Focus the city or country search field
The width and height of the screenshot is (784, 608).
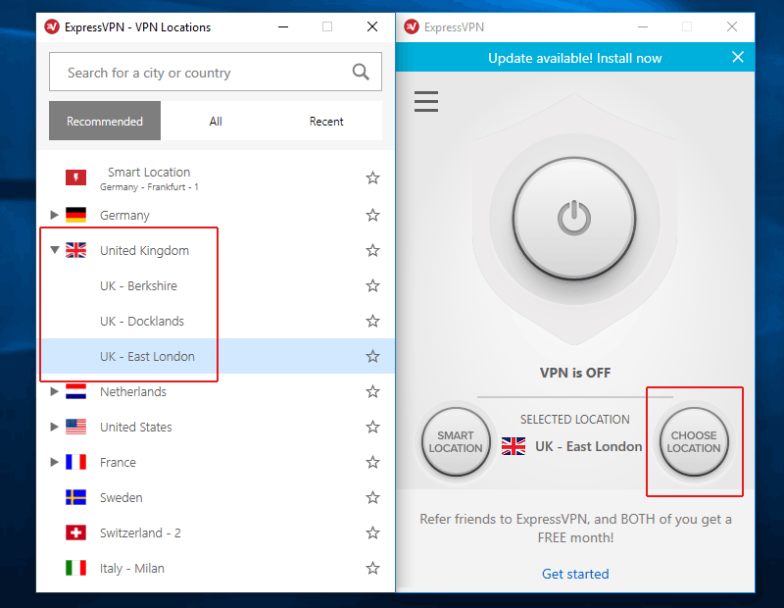tap(216, 72)
